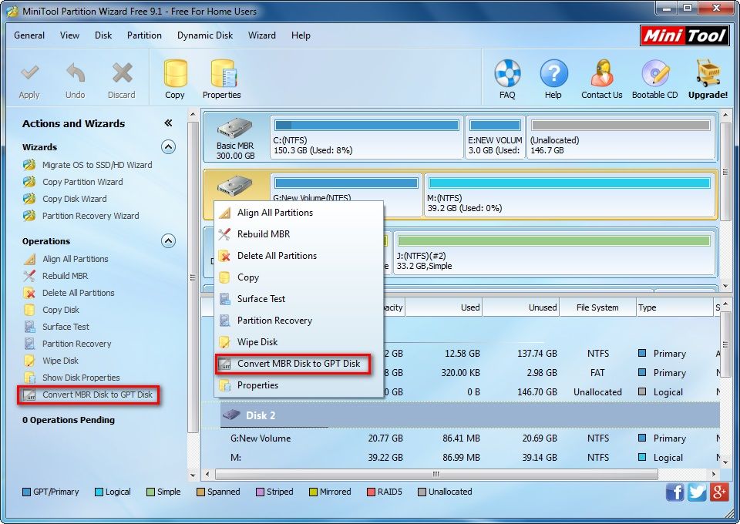Choose Rebuild MBR in context menu
The width and height of the screenshot is (740, 524).
pyautogui.click(x=299, y=234)
